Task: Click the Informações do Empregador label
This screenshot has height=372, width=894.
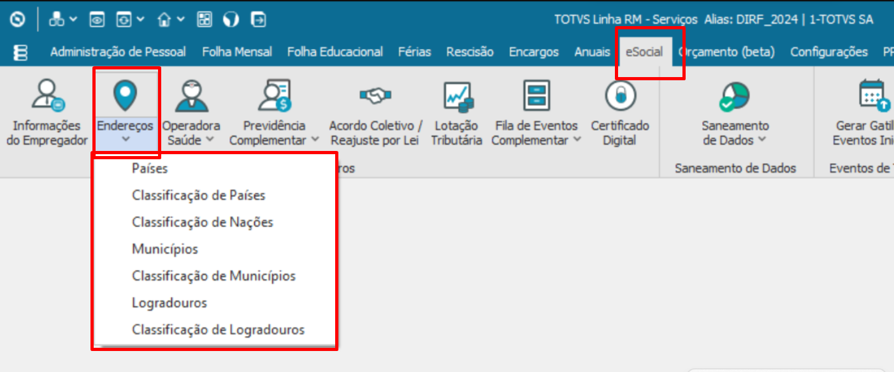Action: [x=47, y=133]
